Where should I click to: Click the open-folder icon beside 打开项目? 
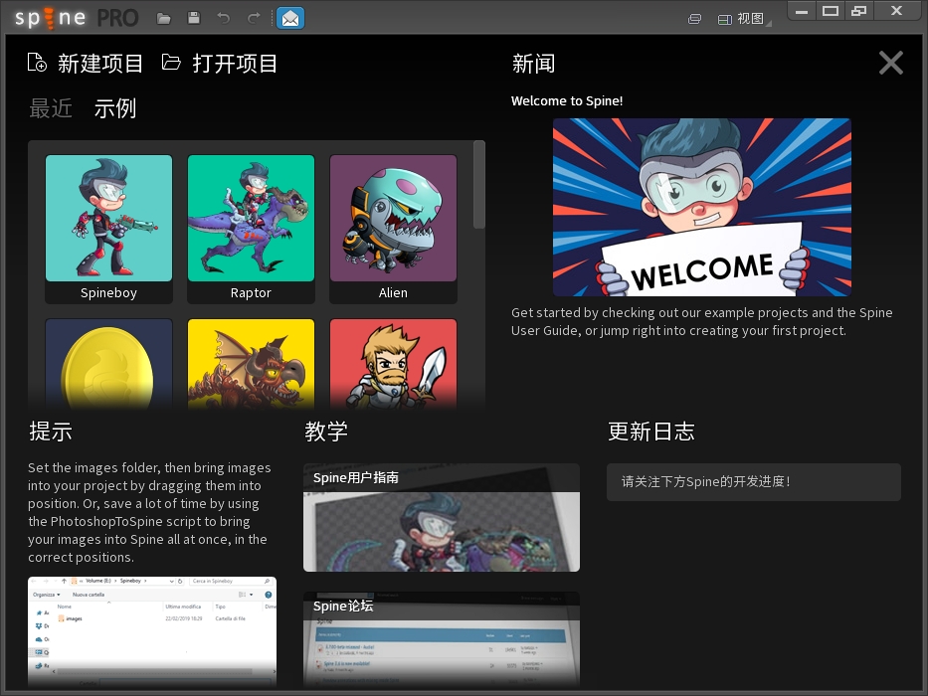click(171, 62)
